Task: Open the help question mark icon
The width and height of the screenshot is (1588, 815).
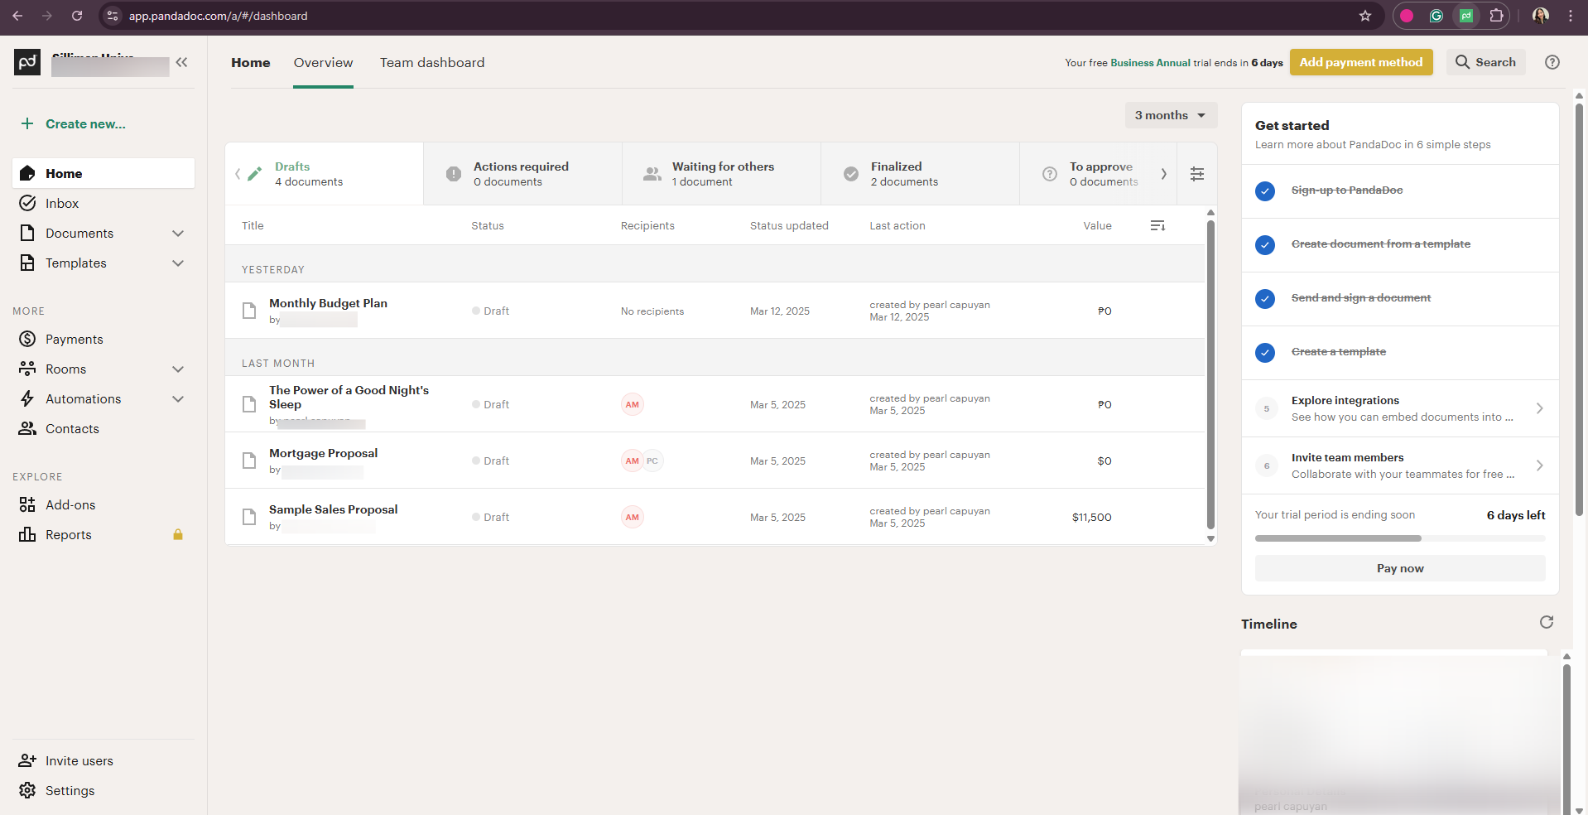Action: (x=1552, y=62)
